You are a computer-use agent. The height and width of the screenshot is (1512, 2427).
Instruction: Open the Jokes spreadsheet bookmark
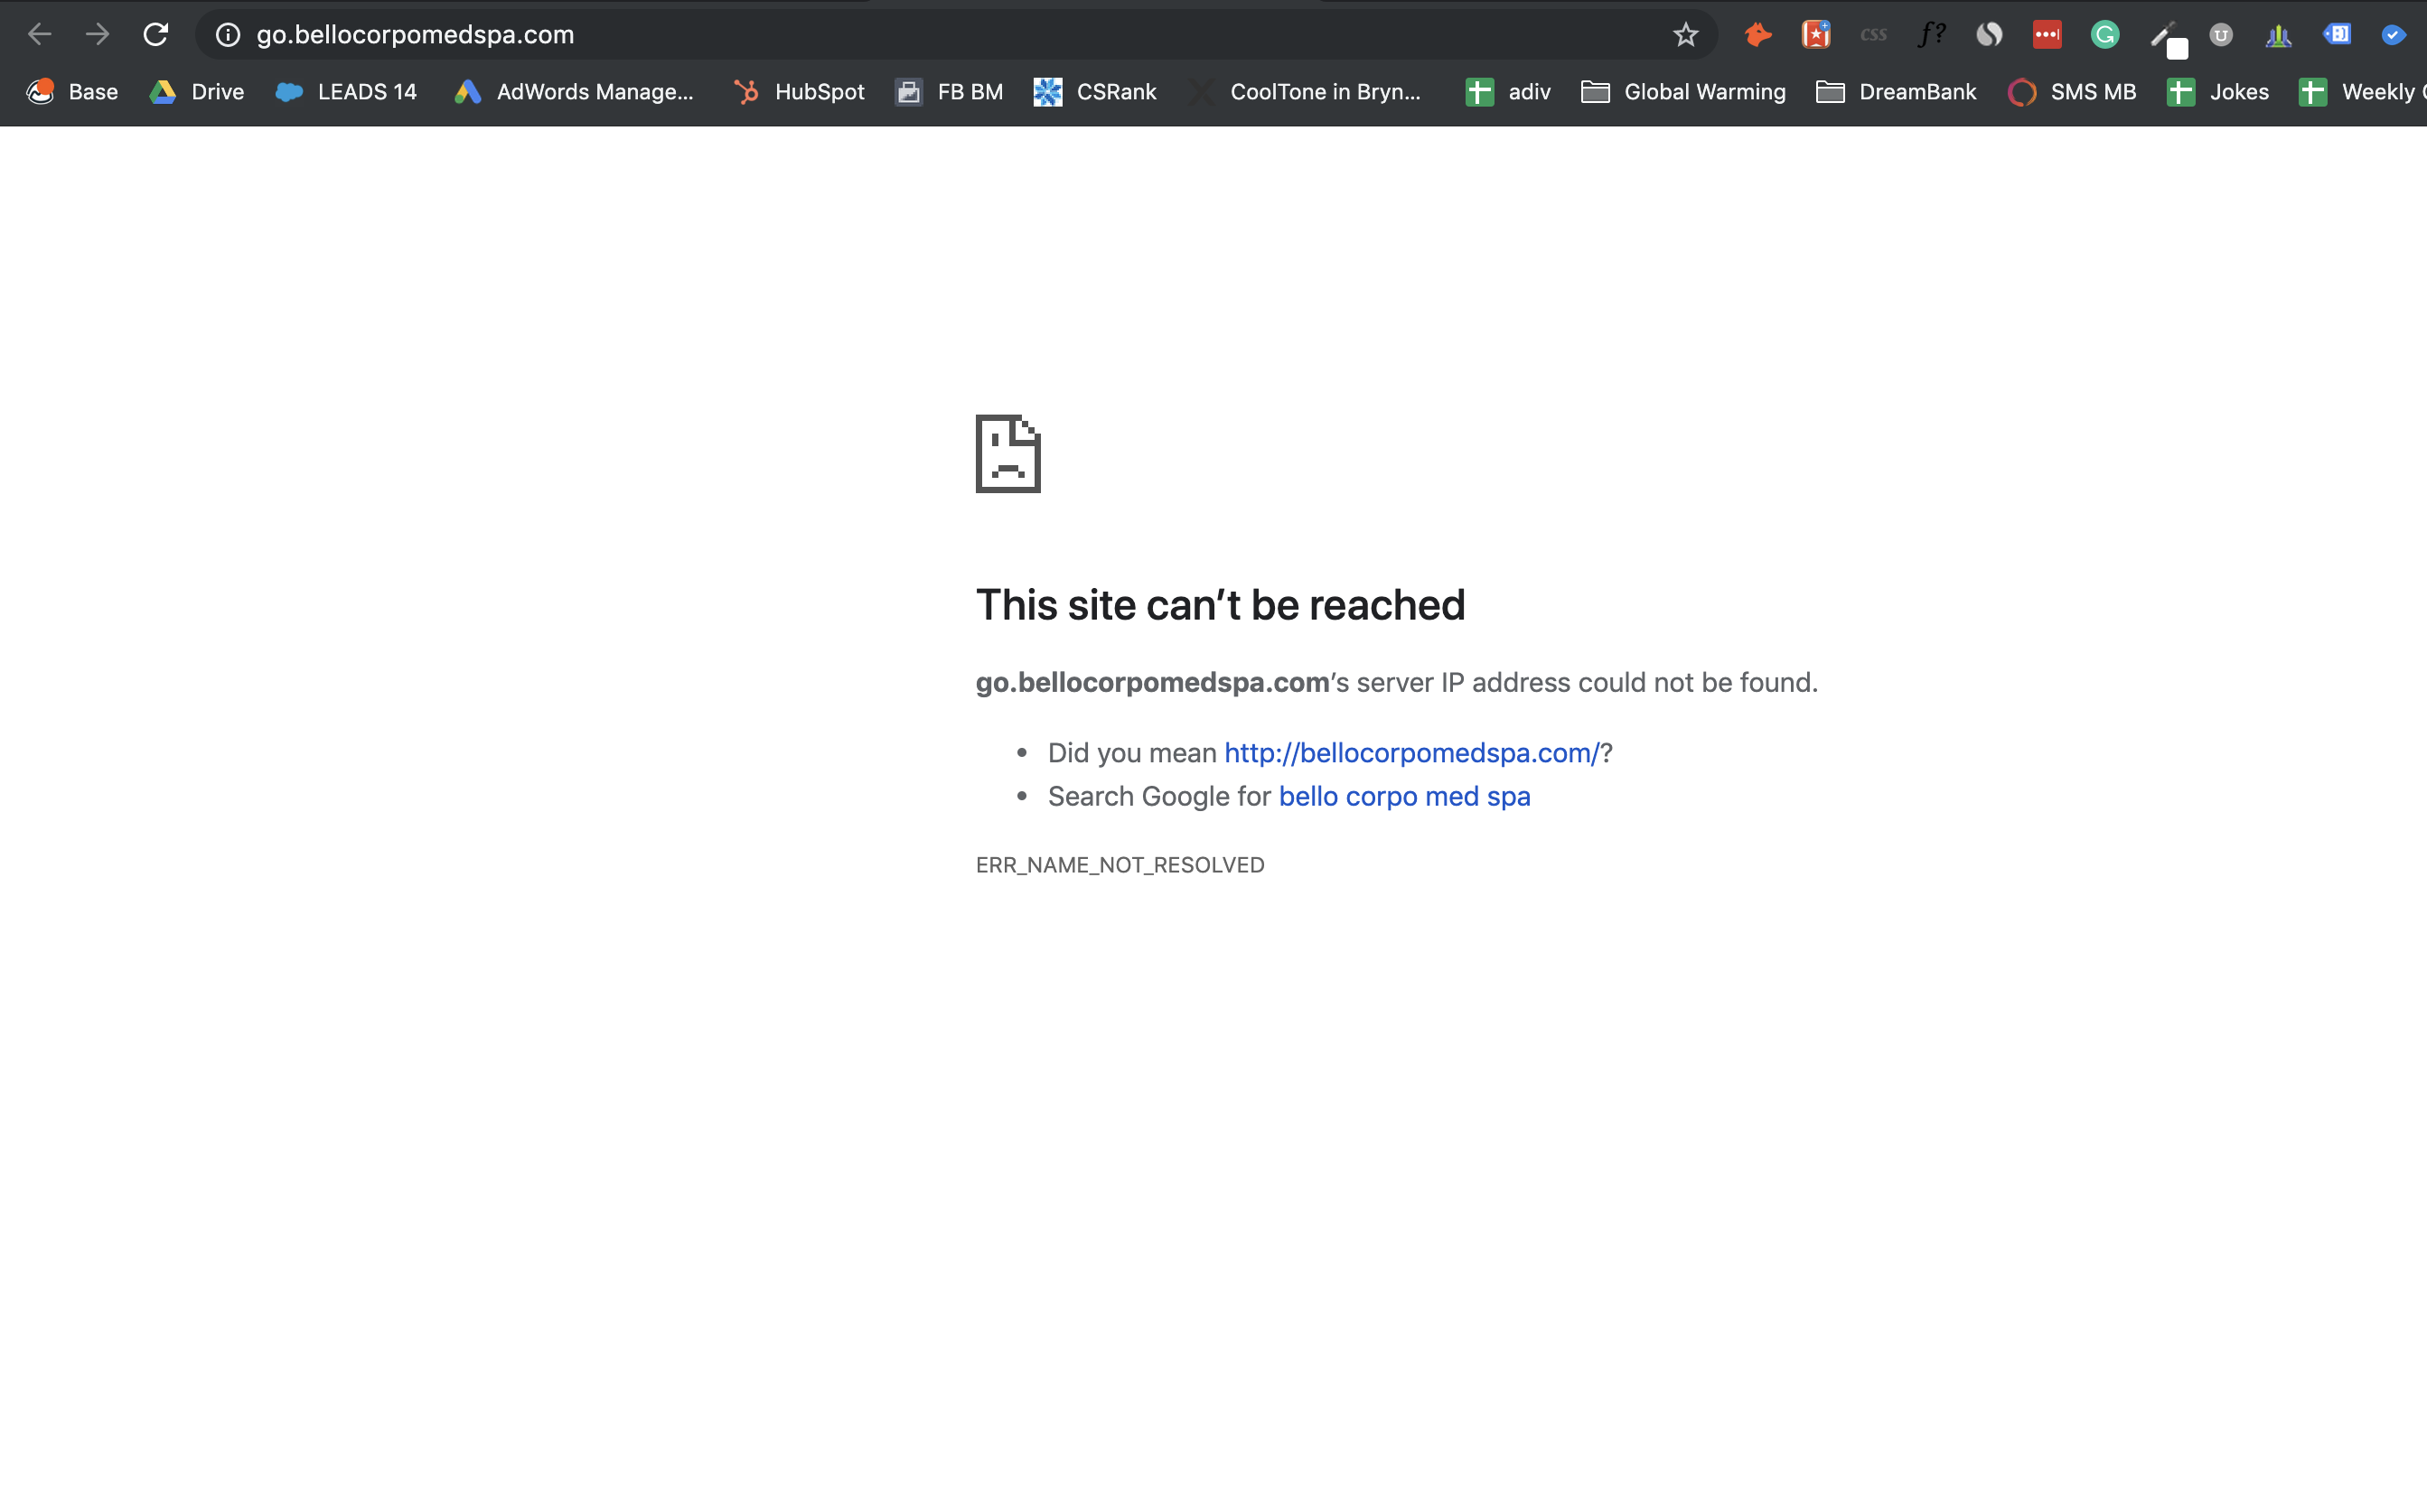[x=2216, y=92]
